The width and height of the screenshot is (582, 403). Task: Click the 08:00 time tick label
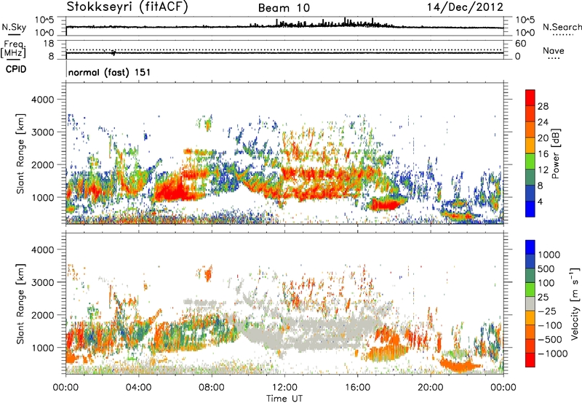[x=212, y=388]
